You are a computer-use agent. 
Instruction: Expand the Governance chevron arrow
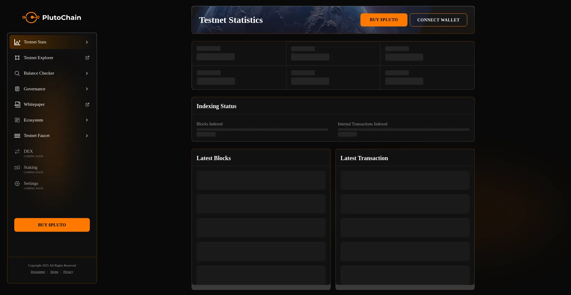[x=87, y=89]
